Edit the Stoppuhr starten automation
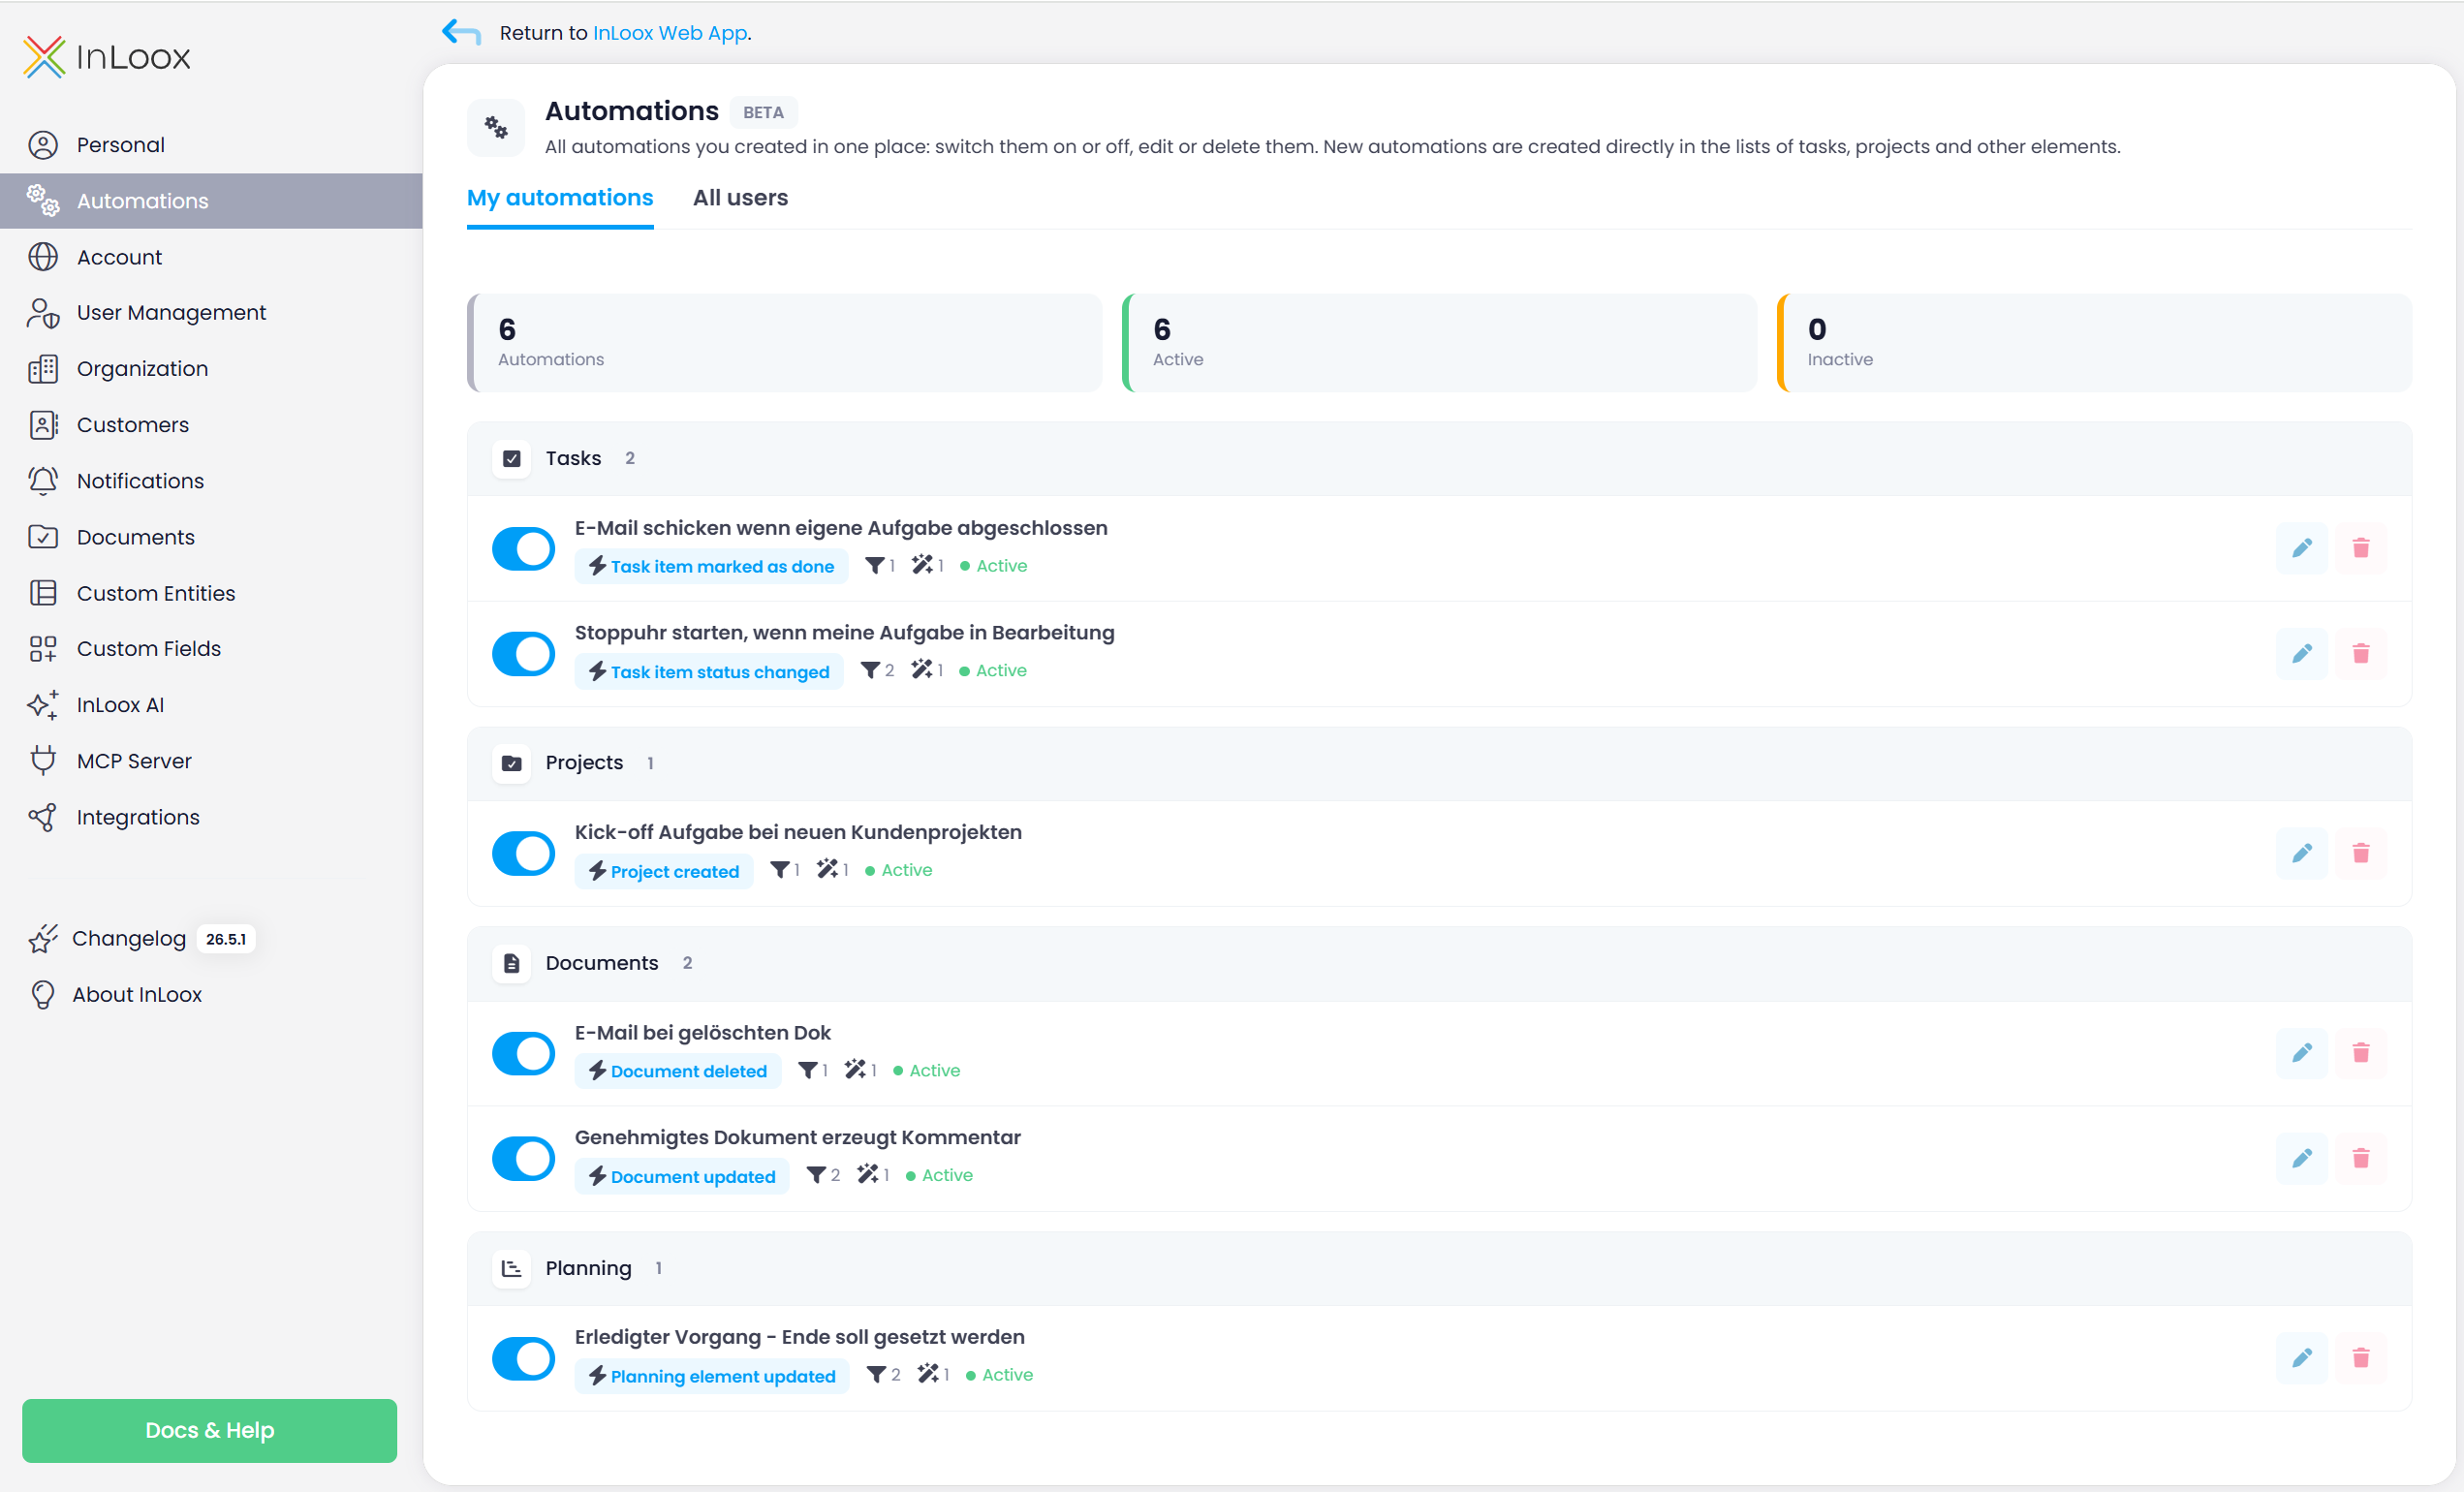 [2302, 653]
